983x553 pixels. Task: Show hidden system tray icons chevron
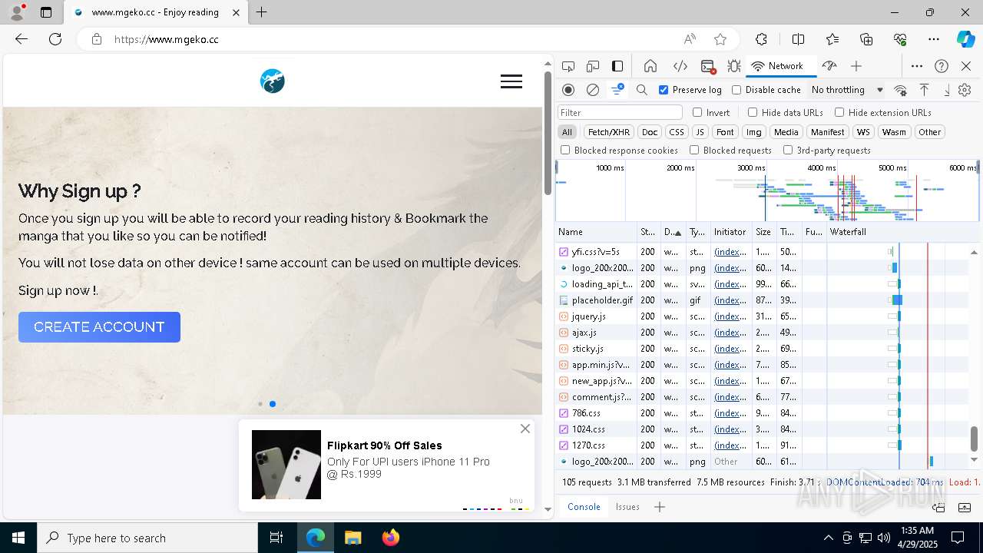pyautogui.click(x=828, y=538)
